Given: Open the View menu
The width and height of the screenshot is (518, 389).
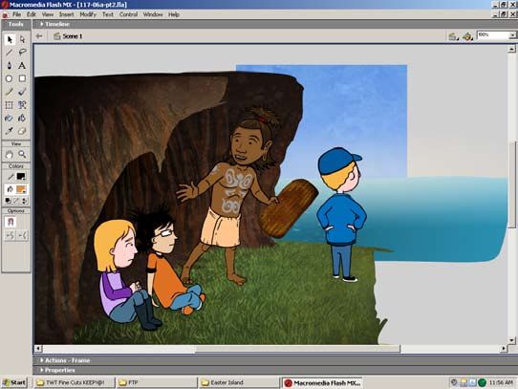Looking at the screenshot, I should [x=48, y=14].
